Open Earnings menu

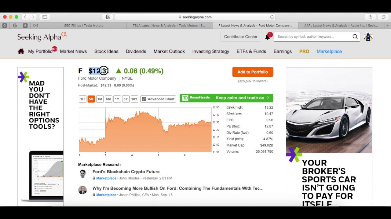[x=283, y=51]
